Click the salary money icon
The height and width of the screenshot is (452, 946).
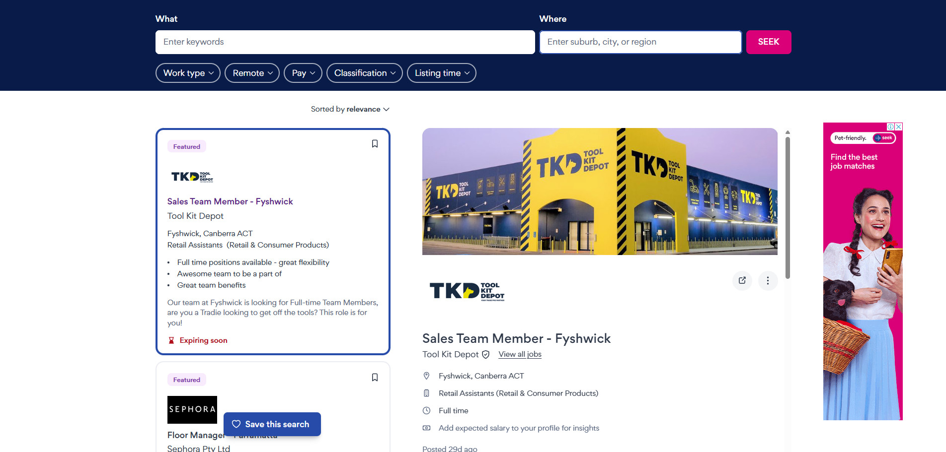tap(426, 428)
